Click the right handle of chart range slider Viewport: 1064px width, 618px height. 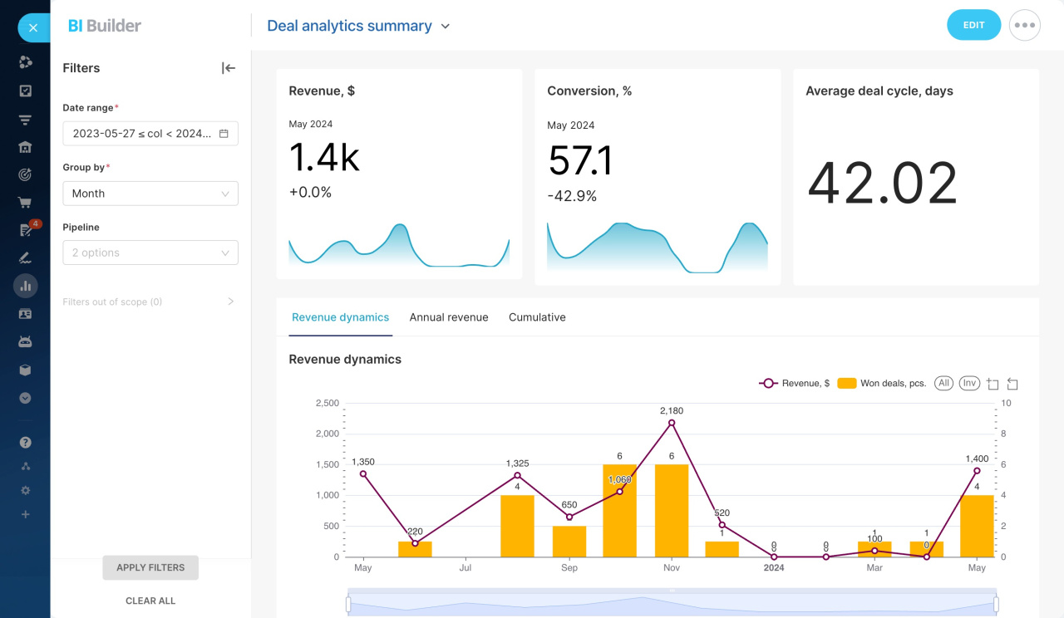[996, 604]
